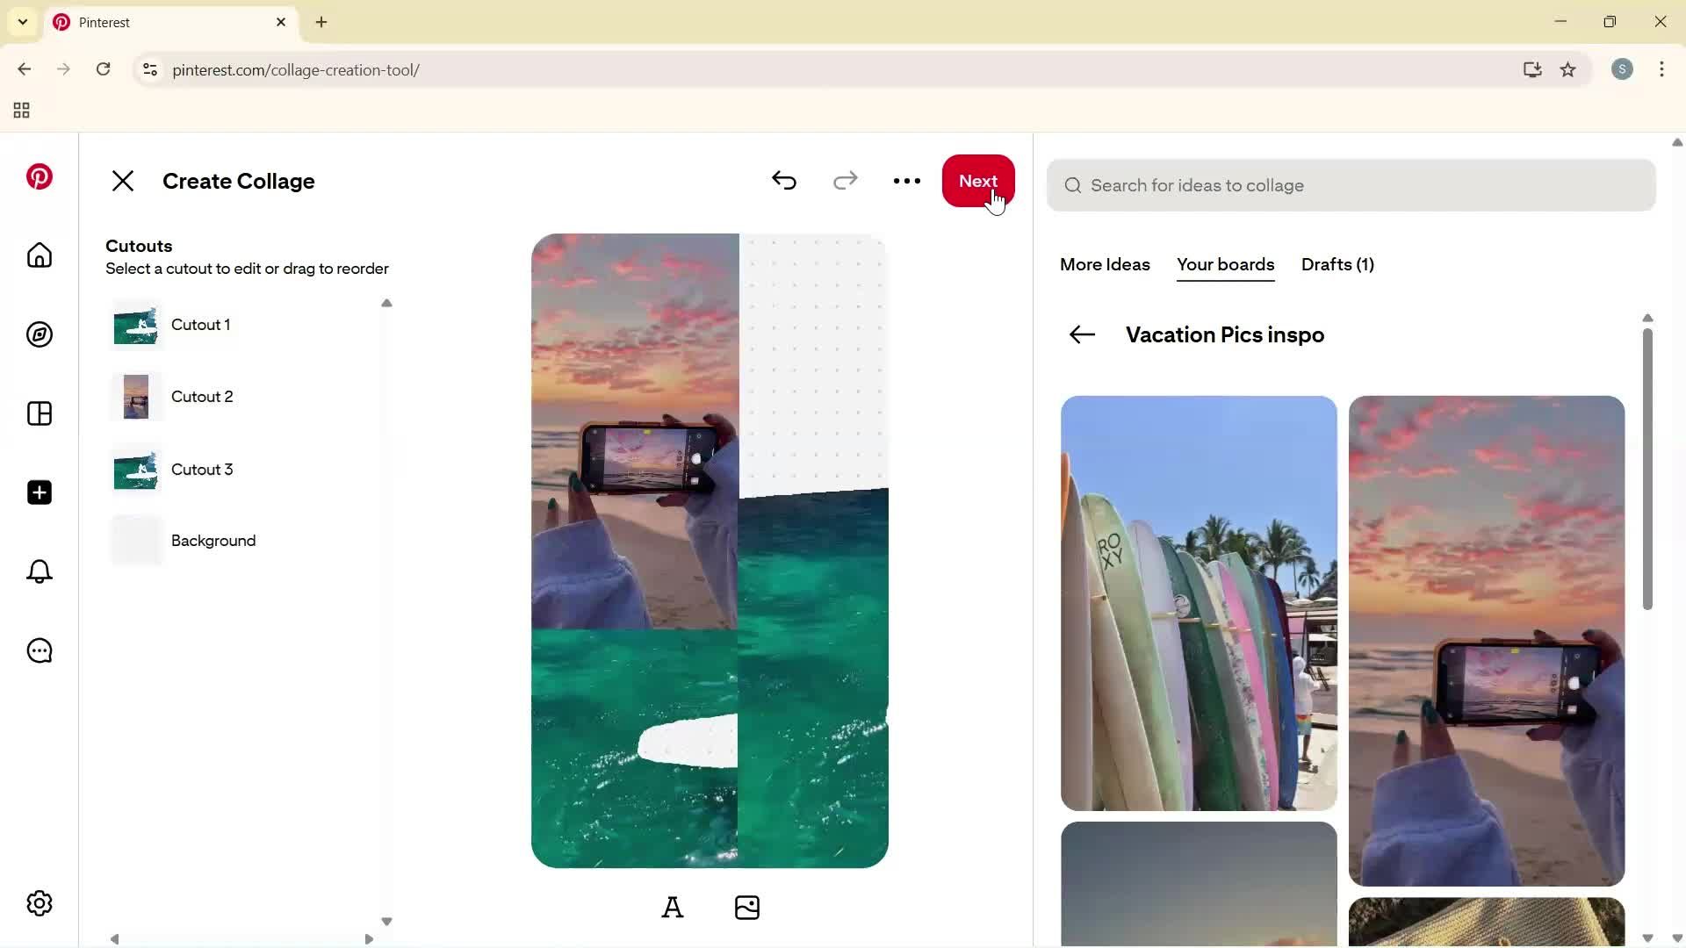Collapse the cutouts list with up arrow
This screenshot has width=1686, height=948.
[386, 303]
